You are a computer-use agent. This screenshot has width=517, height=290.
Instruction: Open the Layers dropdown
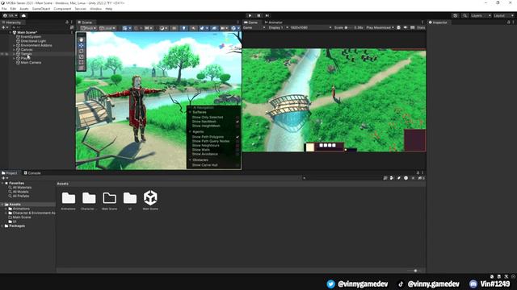(481, 15)
